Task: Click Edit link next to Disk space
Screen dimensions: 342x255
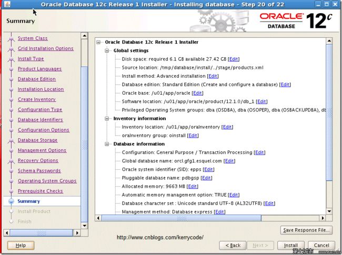Action: point(234,59)
